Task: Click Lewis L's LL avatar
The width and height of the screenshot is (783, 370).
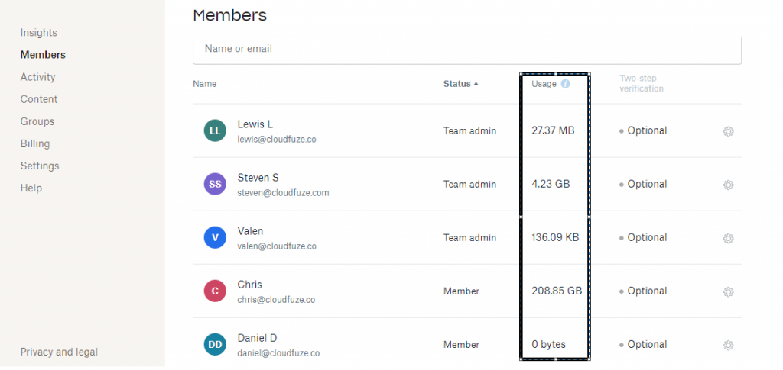Action: (x=215, y=130)
